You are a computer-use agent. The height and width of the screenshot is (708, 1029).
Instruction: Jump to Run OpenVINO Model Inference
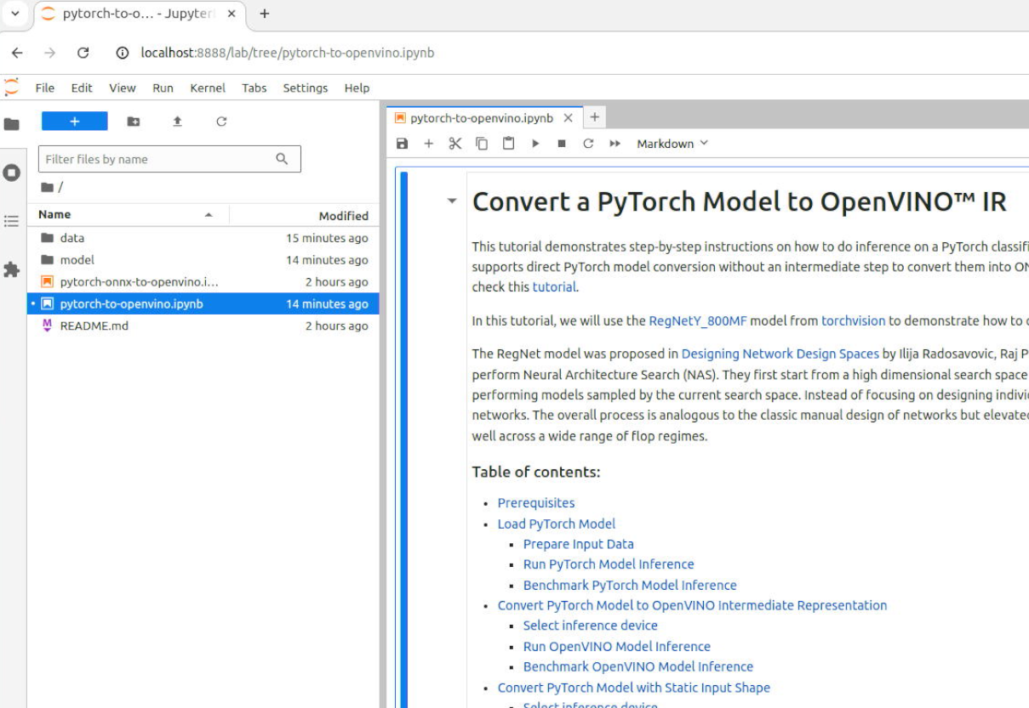(x=617, y=647)
